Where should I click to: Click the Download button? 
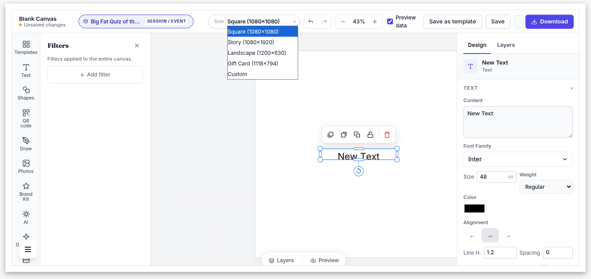point(549,22)
